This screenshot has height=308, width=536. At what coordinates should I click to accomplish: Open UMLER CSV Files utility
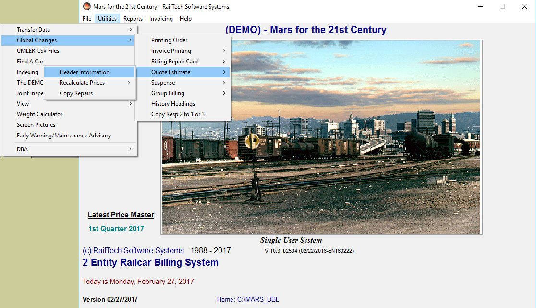point(38,51)
